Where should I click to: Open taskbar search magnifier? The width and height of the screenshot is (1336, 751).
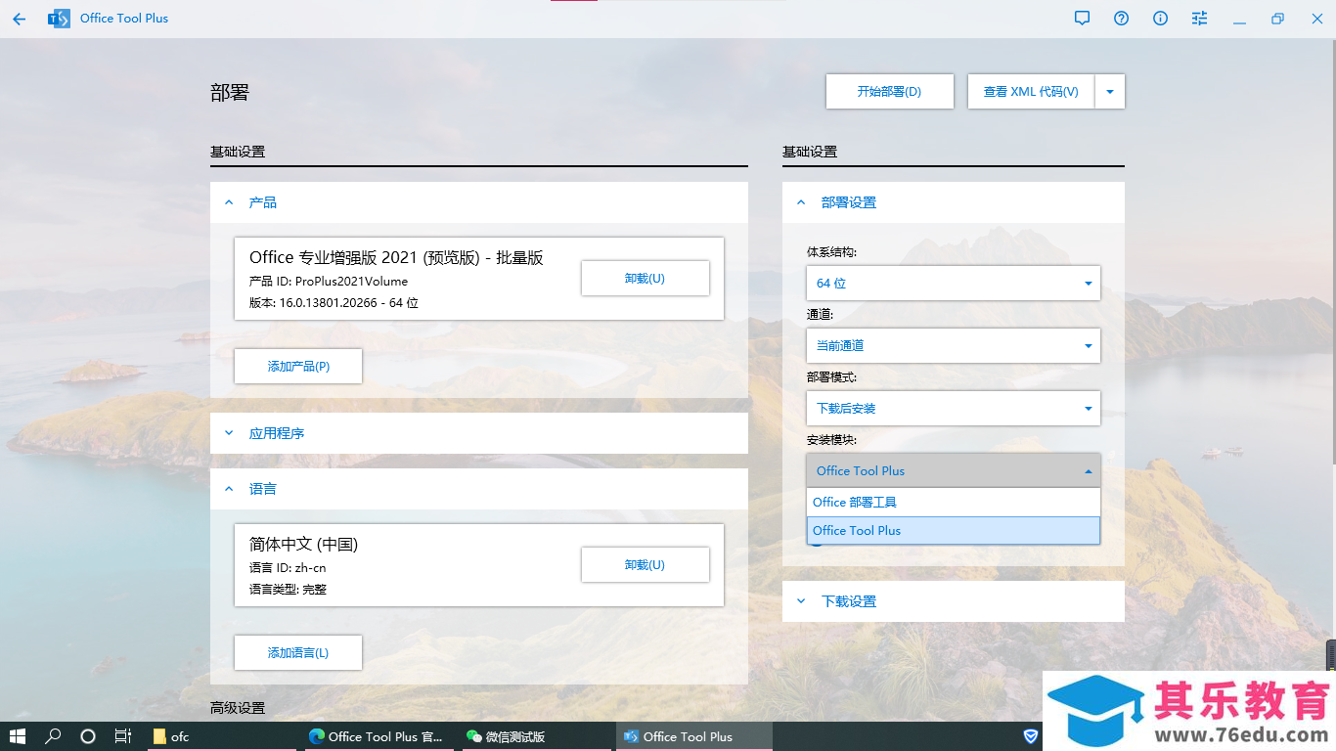54,736
